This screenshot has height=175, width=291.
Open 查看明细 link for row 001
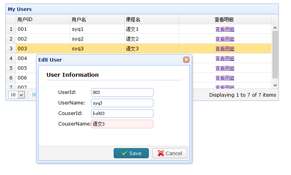225,29
